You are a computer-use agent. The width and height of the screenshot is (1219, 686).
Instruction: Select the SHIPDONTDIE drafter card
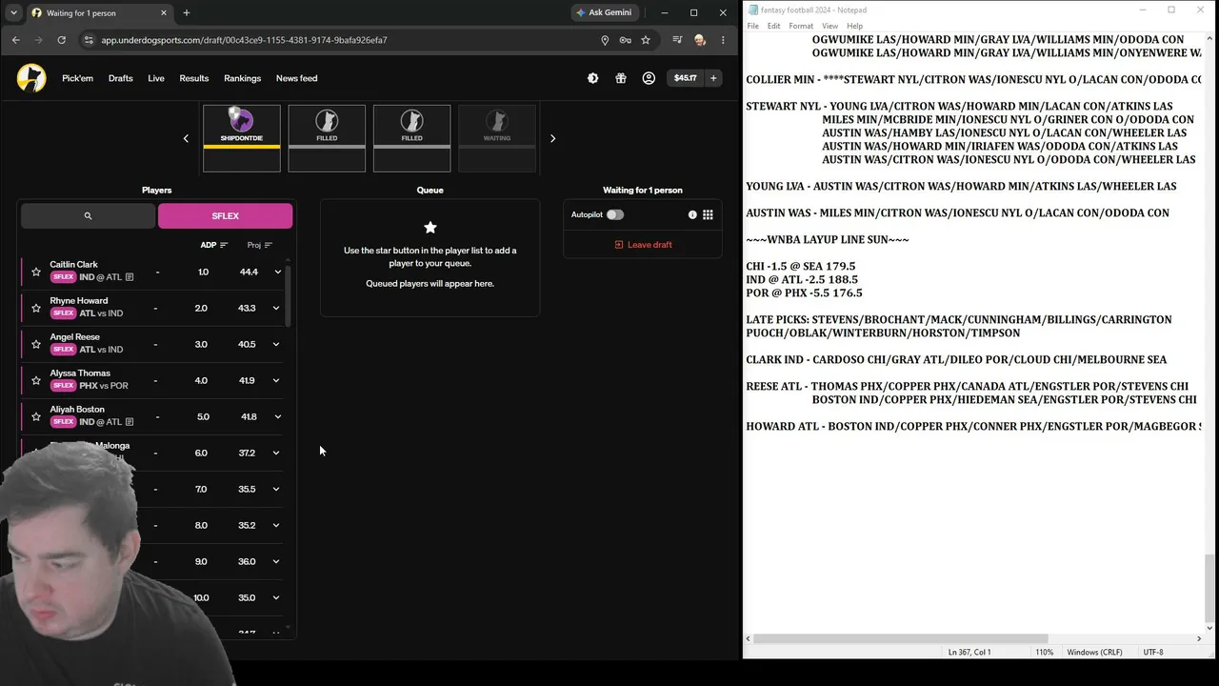242,138
